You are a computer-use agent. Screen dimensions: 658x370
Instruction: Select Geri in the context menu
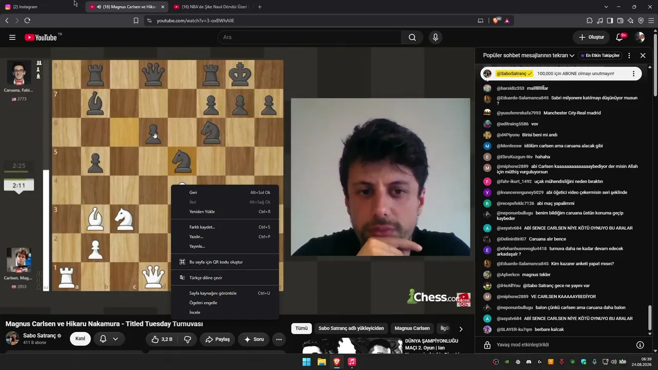(x=225, y=193)
